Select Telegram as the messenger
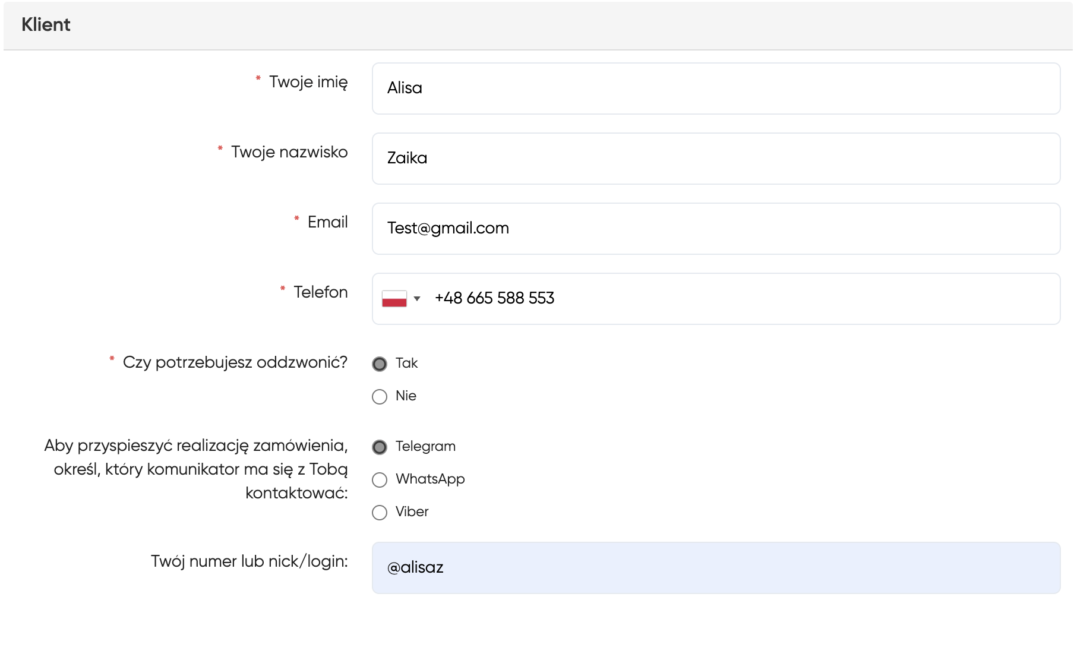 tap(380, 447)
